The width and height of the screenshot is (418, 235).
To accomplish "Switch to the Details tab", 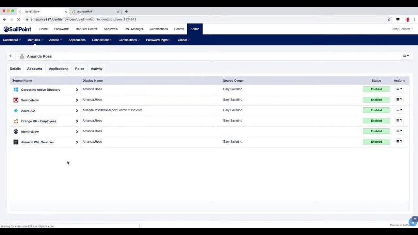I will [15, 69].
